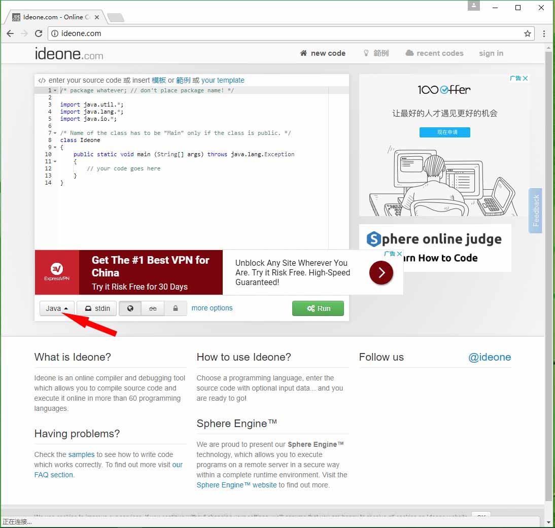The width and height of the screenshot is (555, 528).
Task: Reload the page with the refresh icon
Action: (39, 33)
